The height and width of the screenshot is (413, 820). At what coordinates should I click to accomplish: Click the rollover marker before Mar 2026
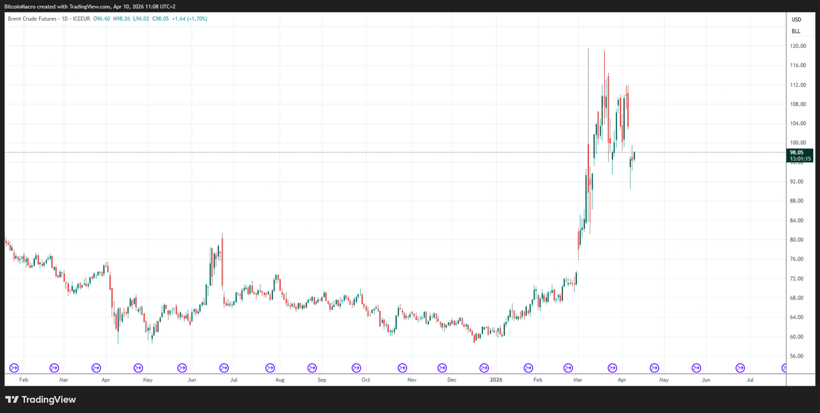click(x=569, y=367)
